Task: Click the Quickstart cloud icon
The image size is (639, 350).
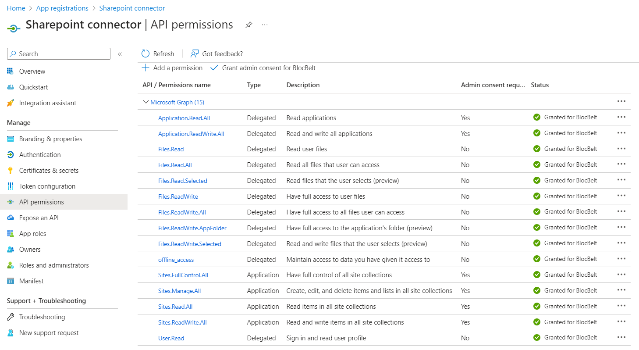Action: [11, 87]
